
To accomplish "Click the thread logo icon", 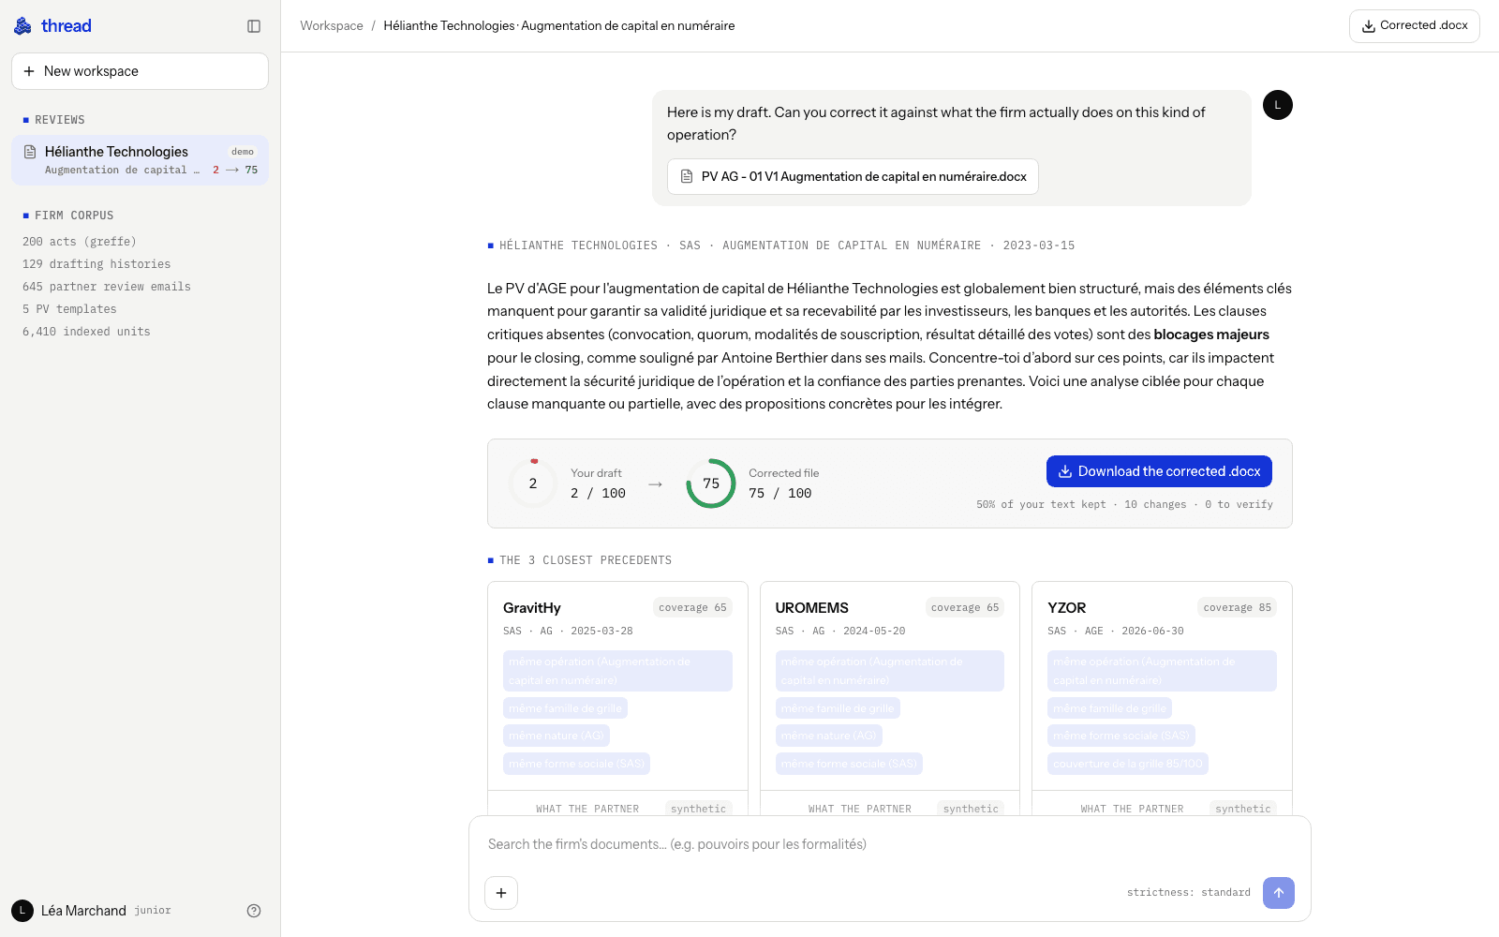I will [x=22, y=26].
